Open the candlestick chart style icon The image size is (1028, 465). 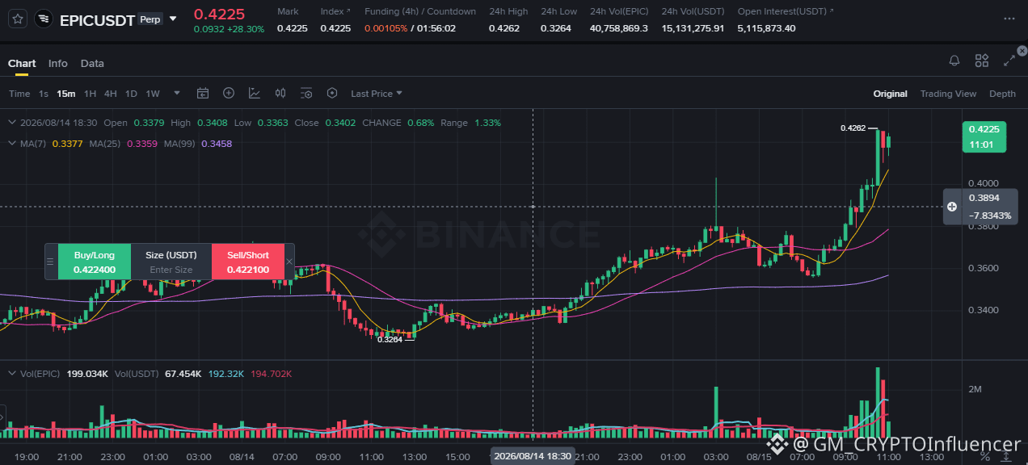pos(280,94)
